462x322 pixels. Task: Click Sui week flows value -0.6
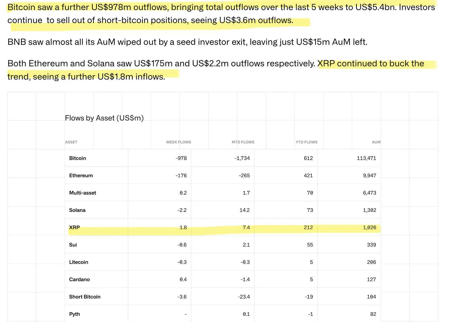tap(182, 245)
